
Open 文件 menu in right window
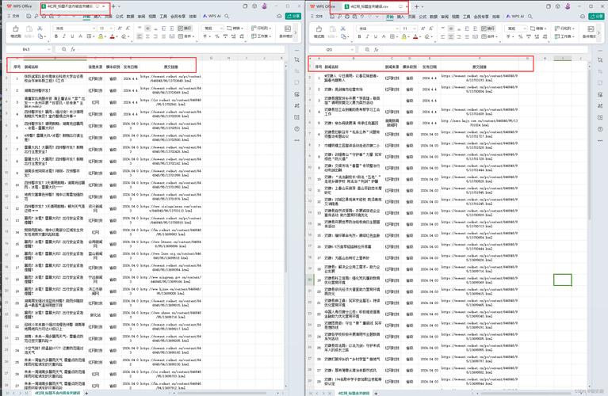(x=317, y=17)
